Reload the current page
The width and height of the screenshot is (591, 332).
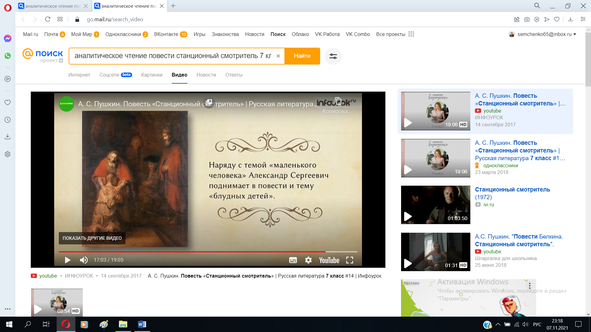click(48, 19)
